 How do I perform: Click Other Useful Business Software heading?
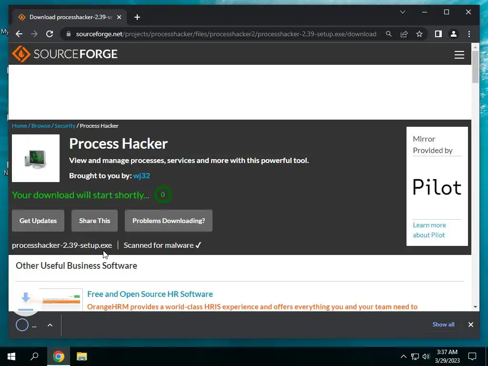(77, 265)
